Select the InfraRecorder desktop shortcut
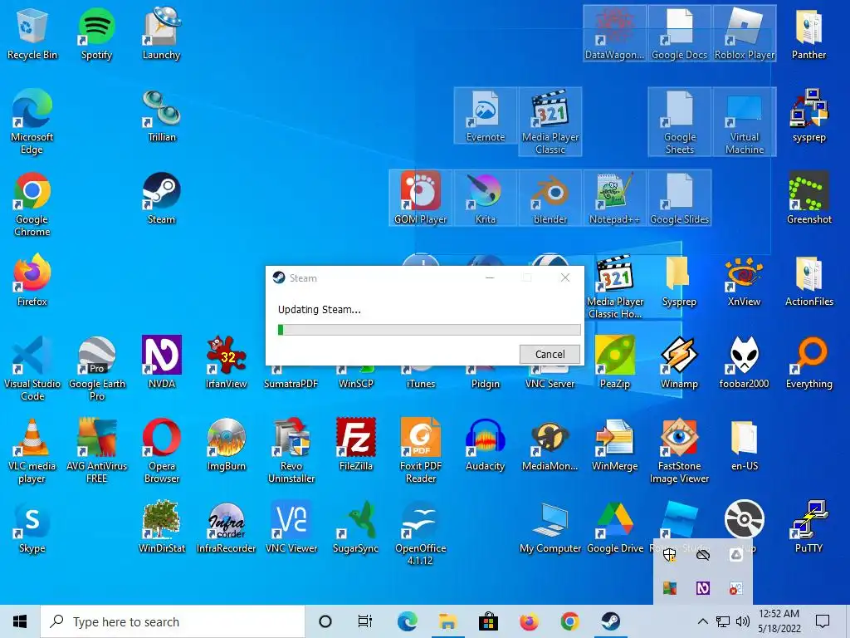Image resolution: width=850 pixels, height=638 pixels. coord(226,528)
